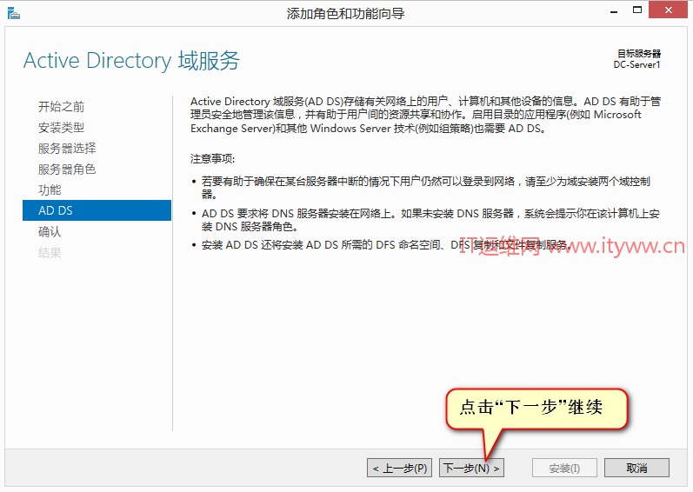The width and height of the screenshot is (693, 492).
Task: Jump to the 确认 step
Action: click(x=50, y=231)
